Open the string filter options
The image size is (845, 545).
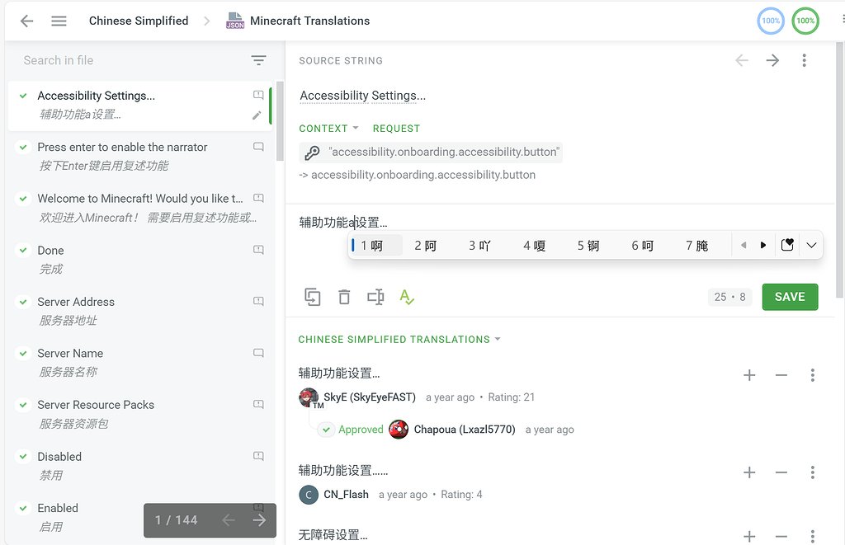point(258,60)
